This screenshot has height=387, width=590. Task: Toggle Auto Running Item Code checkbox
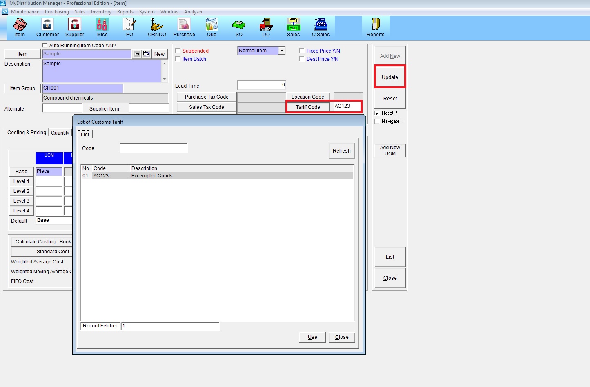coord(45,45)
